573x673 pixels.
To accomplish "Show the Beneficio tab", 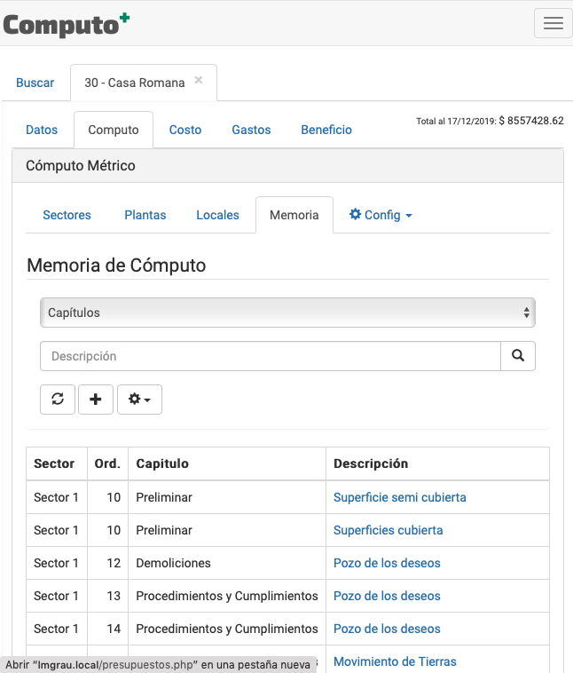I will point(326,130).
